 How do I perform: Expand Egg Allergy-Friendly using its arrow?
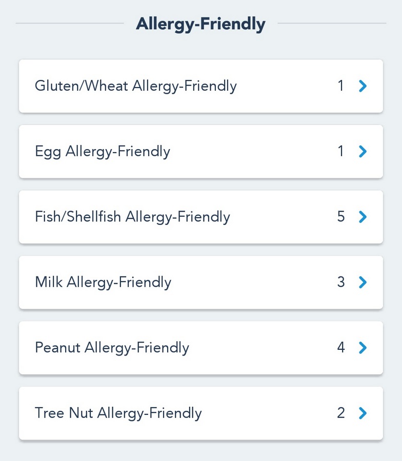pyautogui.click(x=363, y=152)
